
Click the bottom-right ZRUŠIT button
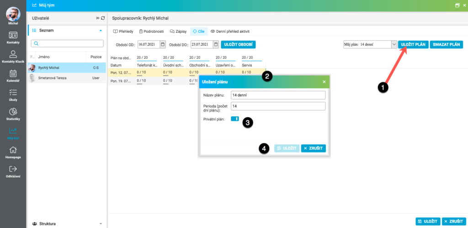pos(454,222)
